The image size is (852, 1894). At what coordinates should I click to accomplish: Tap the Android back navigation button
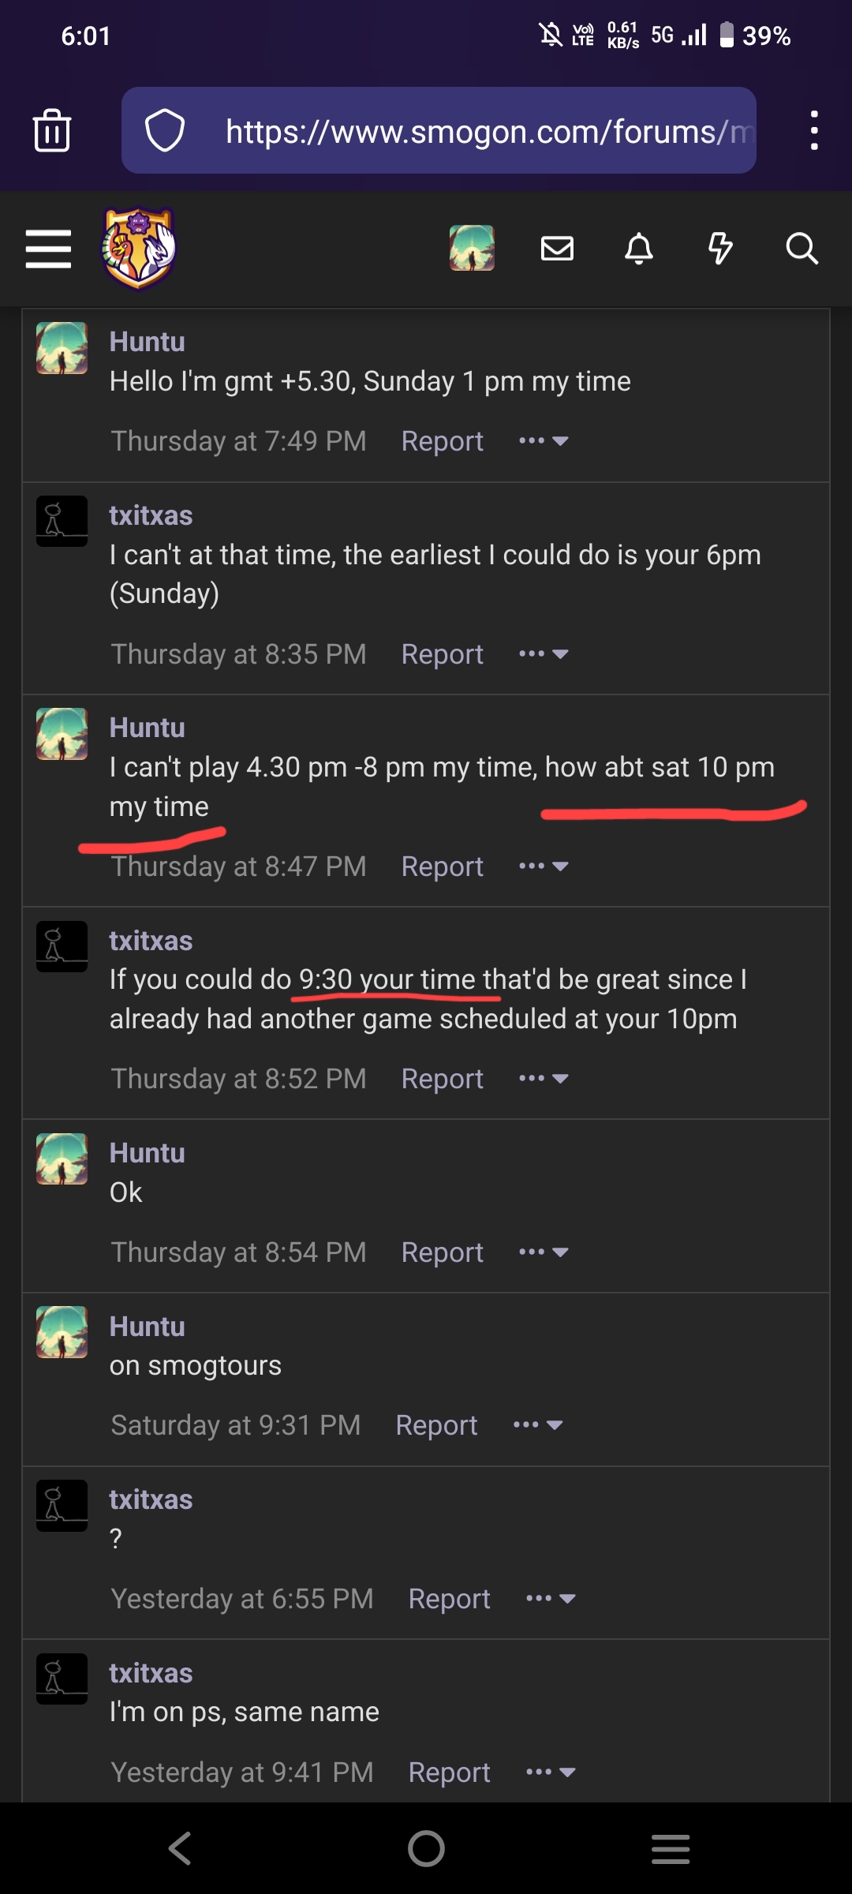180,1848
